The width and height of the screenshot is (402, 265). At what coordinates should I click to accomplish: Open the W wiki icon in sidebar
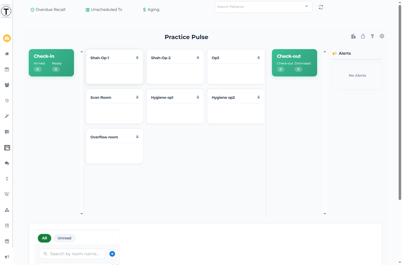(7, 194)
